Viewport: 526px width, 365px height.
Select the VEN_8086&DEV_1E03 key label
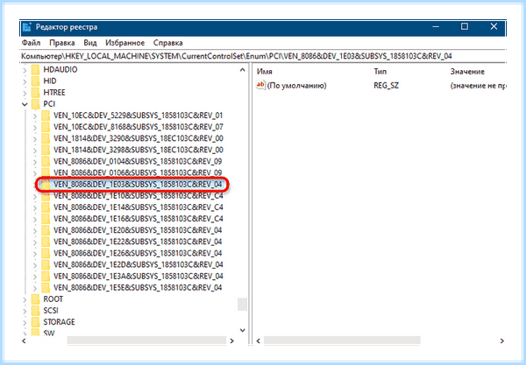[138, 185]
